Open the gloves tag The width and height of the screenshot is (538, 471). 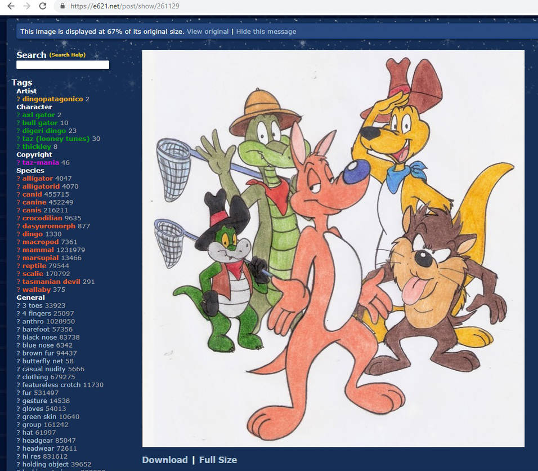tap(34, 408)
